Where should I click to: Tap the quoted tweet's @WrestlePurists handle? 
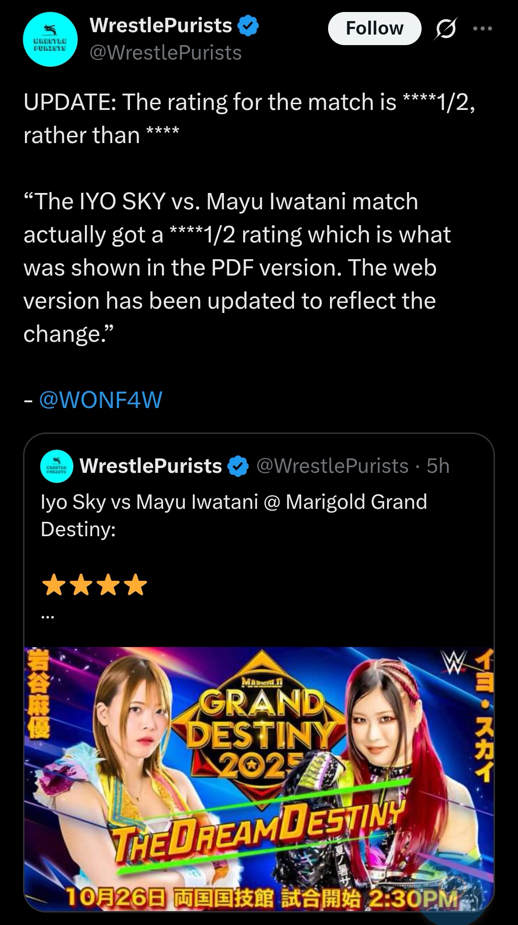click(x=332, y=466)
